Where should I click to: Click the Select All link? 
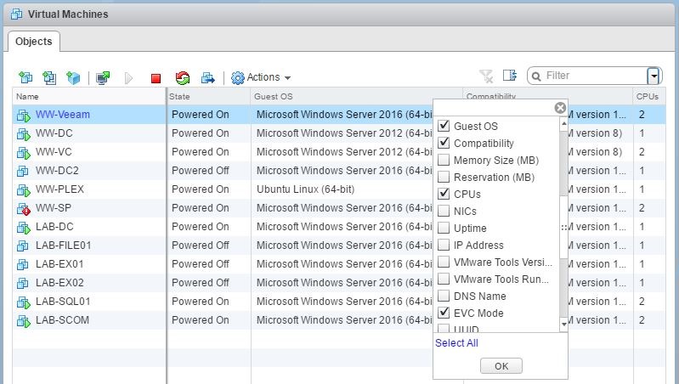point(456,343)
